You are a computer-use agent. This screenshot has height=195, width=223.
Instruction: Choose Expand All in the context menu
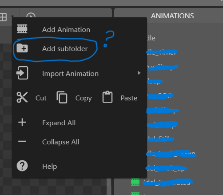(x=80, y=123)
